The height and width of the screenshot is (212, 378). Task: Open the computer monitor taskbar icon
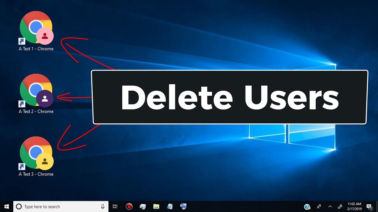(183, 207)
